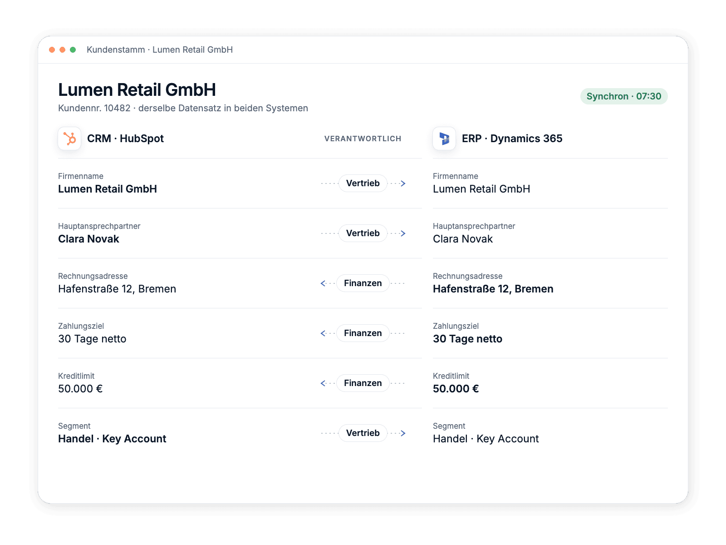Select CRM address Hafenstraße 12, Bremen
The width and height of the screenshot is (726, 545).
[x=117, y=289]
